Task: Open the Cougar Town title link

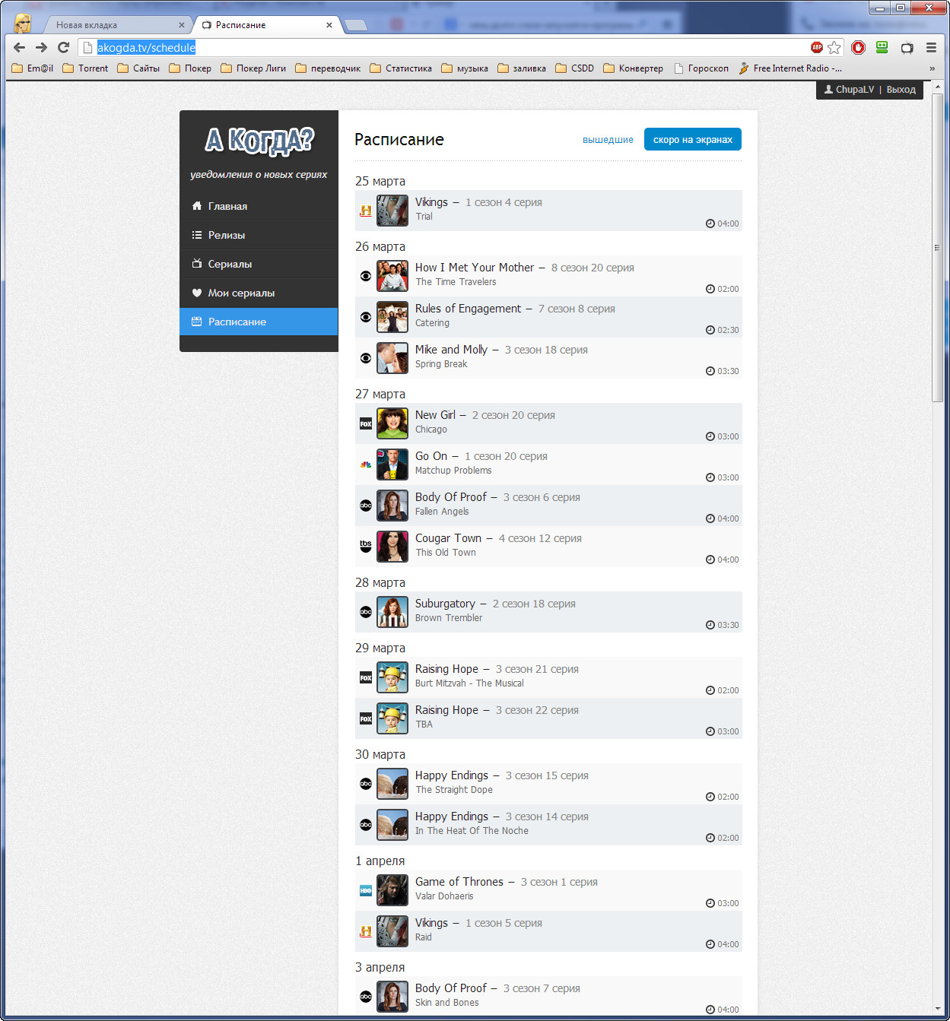Action: pos(448,538)
